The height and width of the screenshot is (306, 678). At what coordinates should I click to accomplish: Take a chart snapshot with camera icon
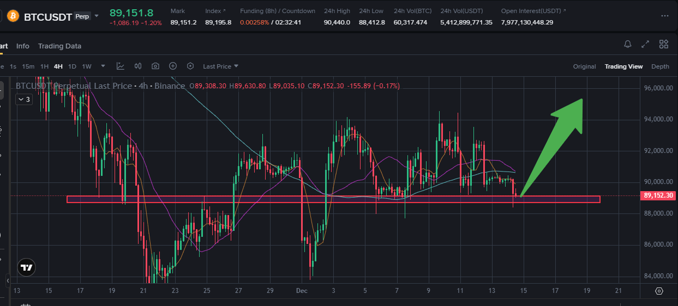pyautogui.click(x=155, y=66)
